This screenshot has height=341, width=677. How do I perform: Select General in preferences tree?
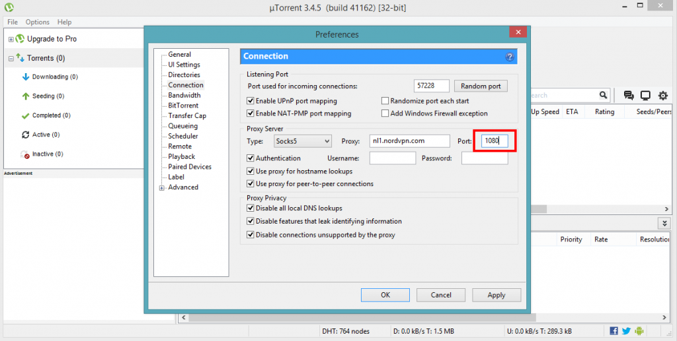[x=180, y=54]
